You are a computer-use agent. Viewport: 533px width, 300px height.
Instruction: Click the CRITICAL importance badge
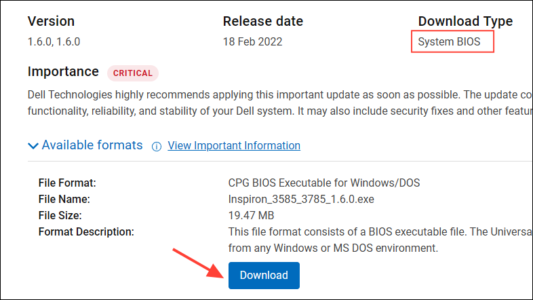click(x=133, y=73)
